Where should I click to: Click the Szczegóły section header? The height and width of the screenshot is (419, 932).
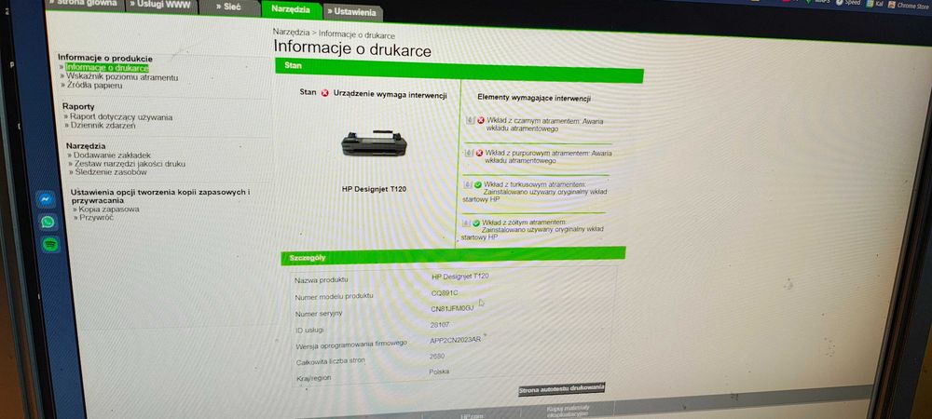453,255
